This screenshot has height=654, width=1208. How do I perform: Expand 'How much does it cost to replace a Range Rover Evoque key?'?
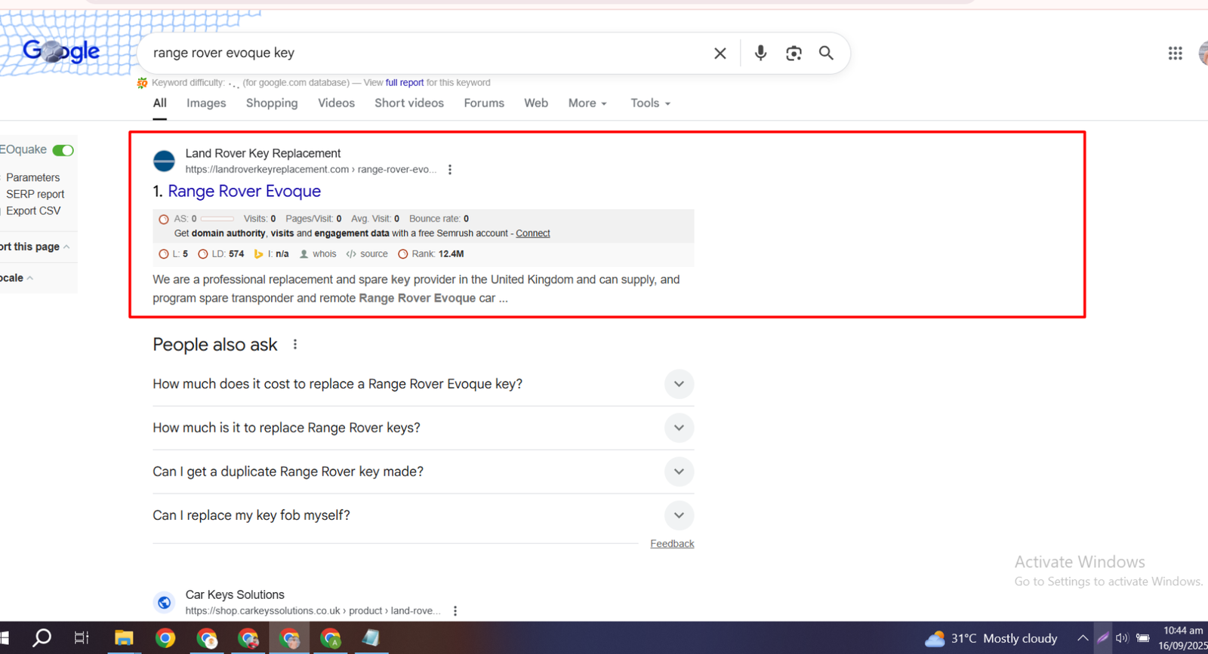[x=679, y=384]
